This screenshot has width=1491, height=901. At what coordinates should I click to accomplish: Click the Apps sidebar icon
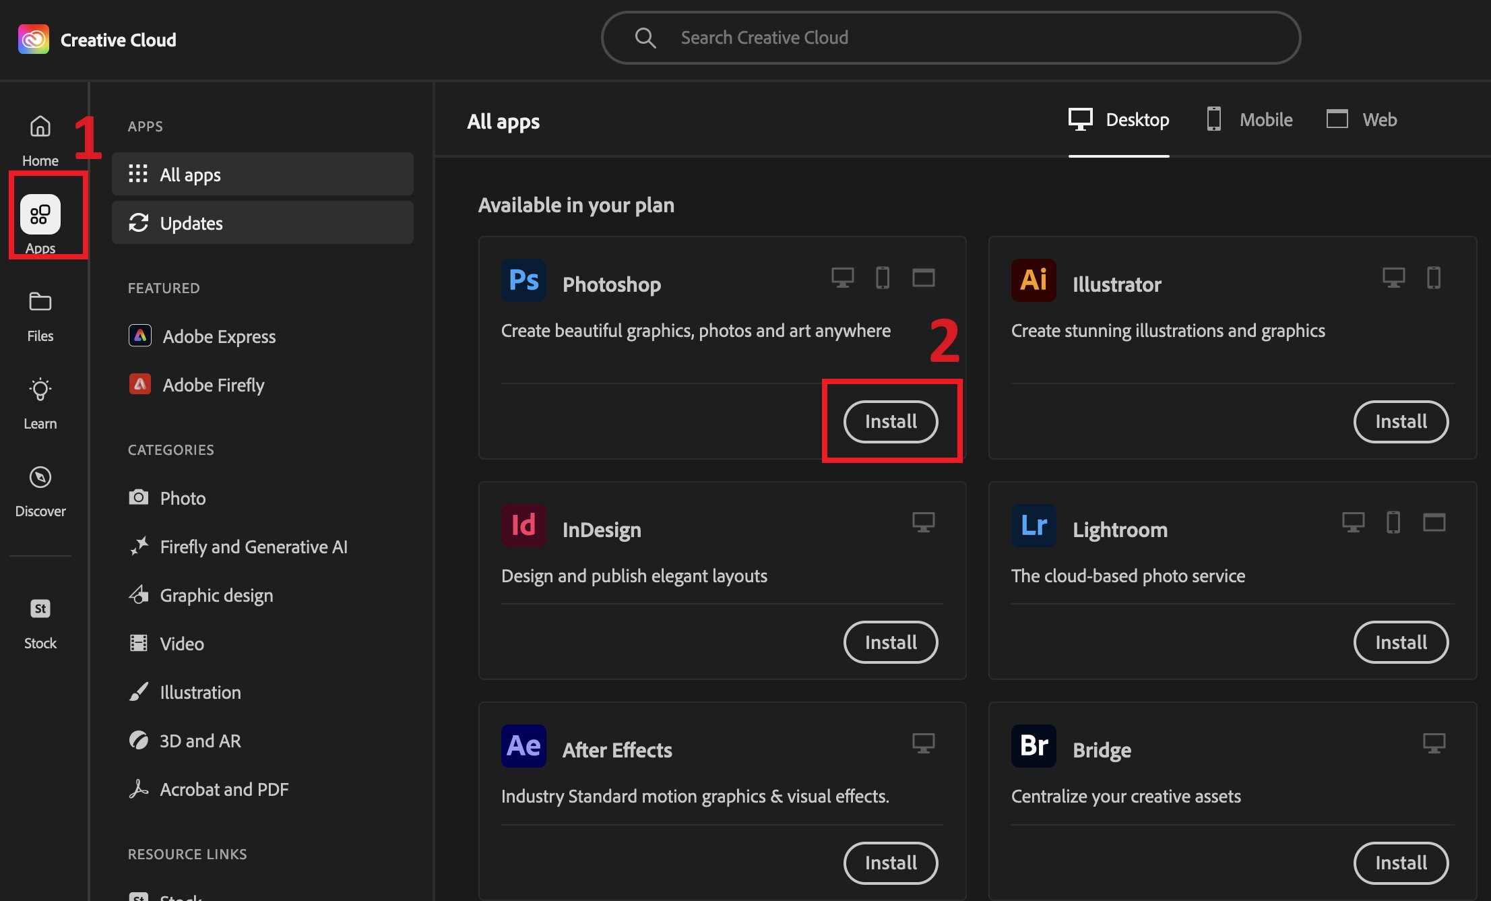click(40, 215)
